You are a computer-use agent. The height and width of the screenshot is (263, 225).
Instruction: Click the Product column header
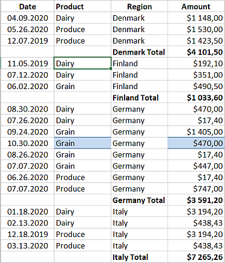(x=82, y=7)
